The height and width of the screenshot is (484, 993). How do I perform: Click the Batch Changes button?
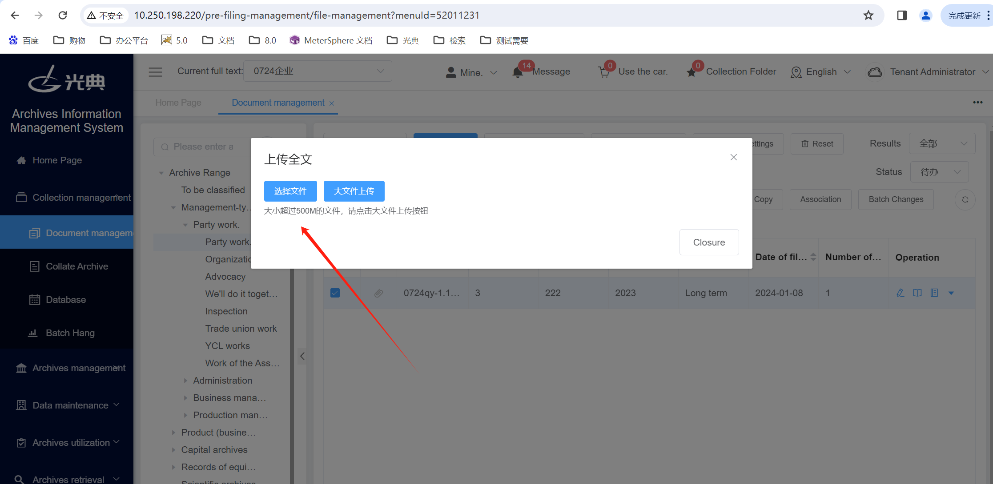896,199
